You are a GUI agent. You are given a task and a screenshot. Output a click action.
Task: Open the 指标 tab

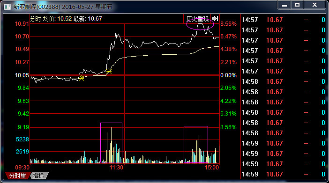pos(39,176)
